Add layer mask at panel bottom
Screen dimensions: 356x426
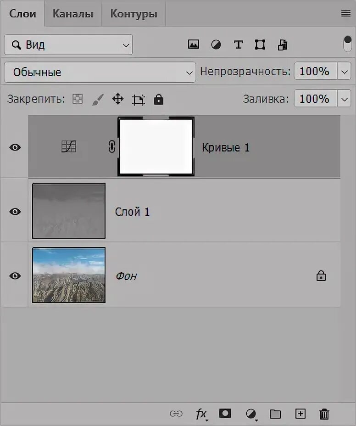click(225, 414)
